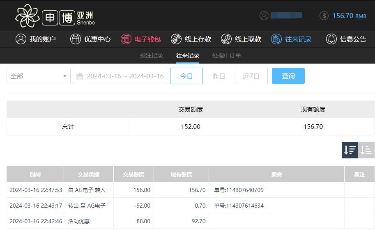Click the 交易类别 column header

(x=88, y=174)
